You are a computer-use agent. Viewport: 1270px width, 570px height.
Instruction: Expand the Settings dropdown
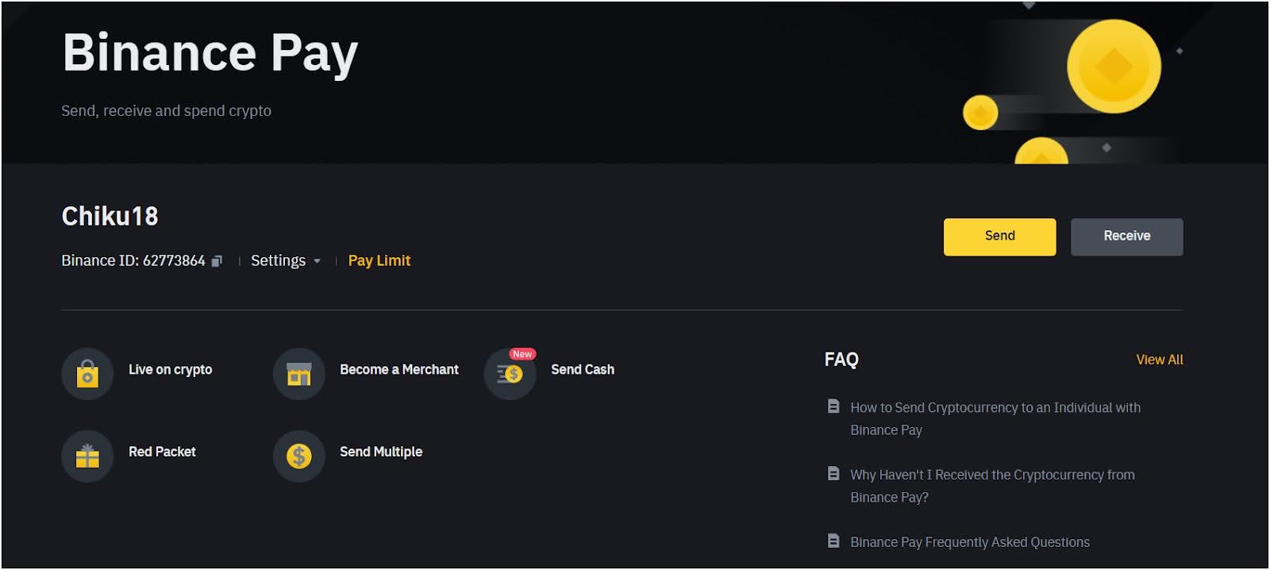coord(286,260)
